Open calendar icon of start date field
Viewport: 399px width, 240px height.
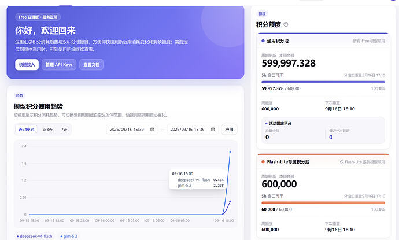pyautogui.click(x=152, y=130)
